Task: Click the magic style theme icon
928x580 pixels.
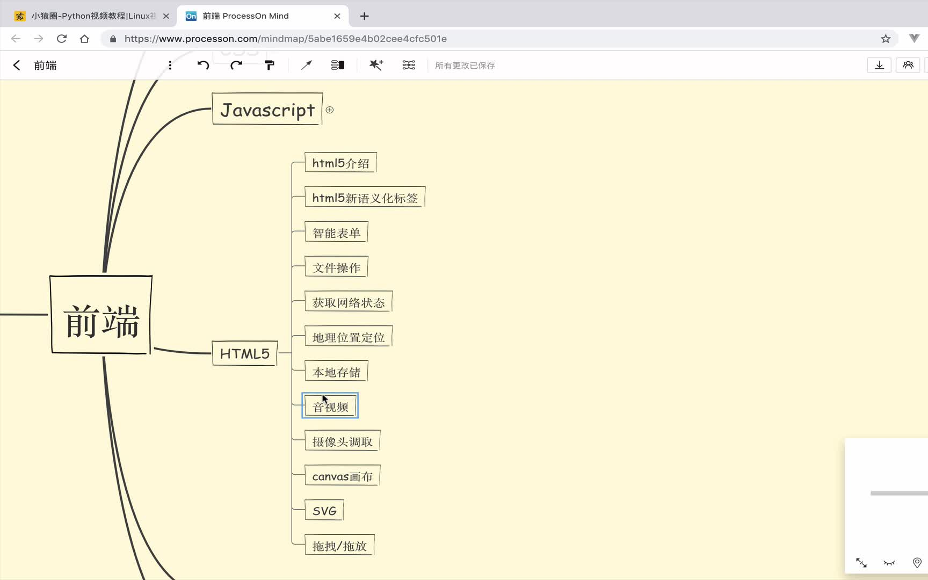Action: [376, 66]
